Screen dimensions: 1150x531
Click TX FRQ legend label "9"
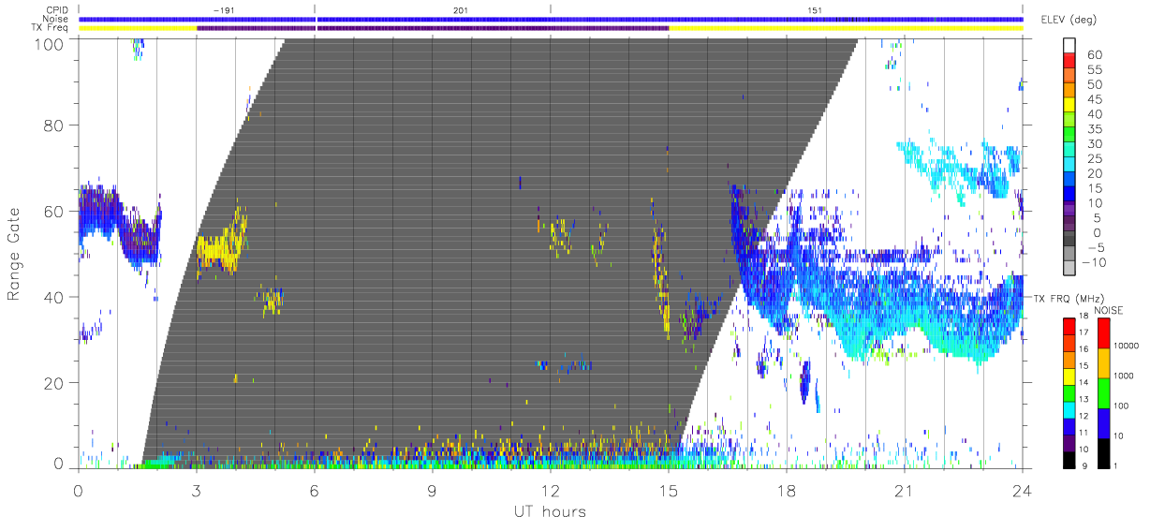1084,465
